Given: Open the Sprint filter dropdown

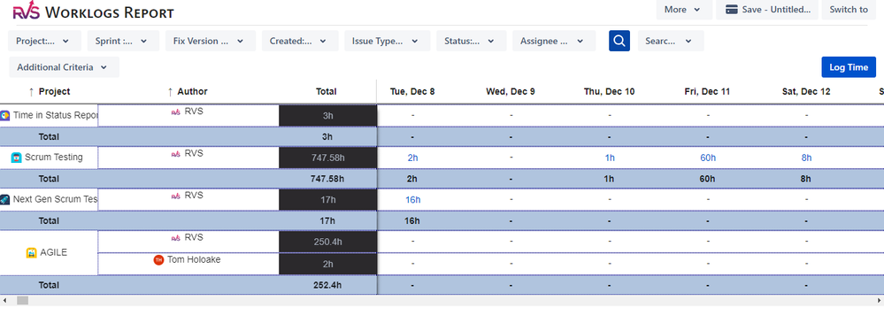Looking at the screenshot, I should pyautogui.click(x=123, y=42).
